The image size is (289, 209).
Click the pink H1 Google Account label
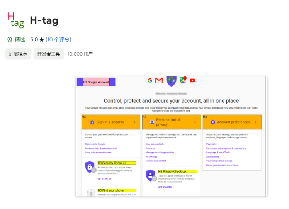pos(96,82)
